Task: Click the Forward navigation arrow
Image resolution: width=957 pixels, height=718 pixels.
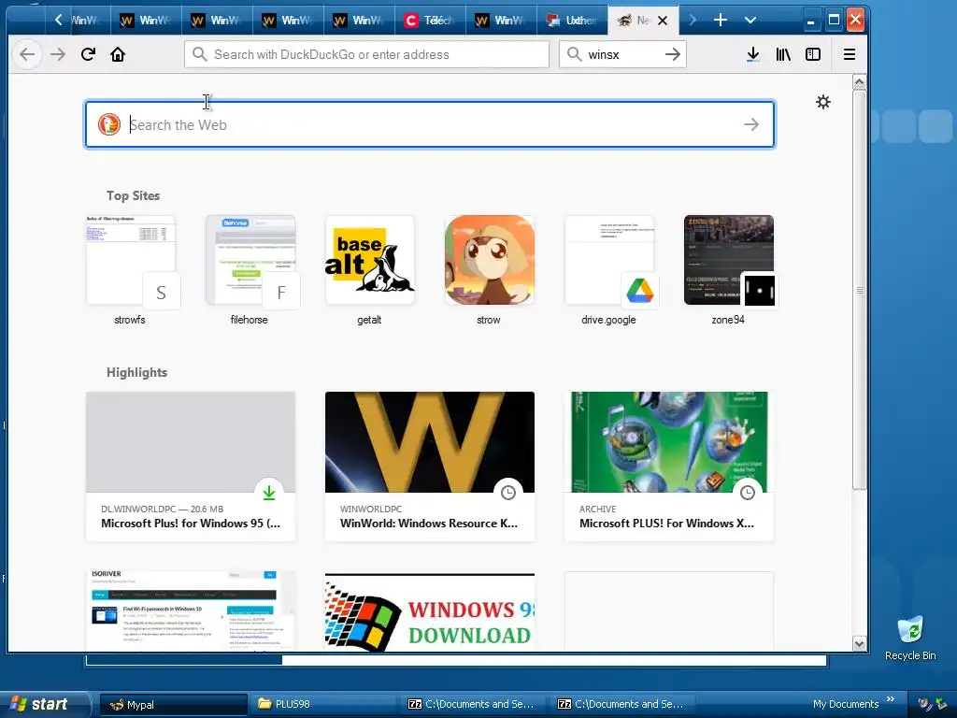Action: pos(58,54)
